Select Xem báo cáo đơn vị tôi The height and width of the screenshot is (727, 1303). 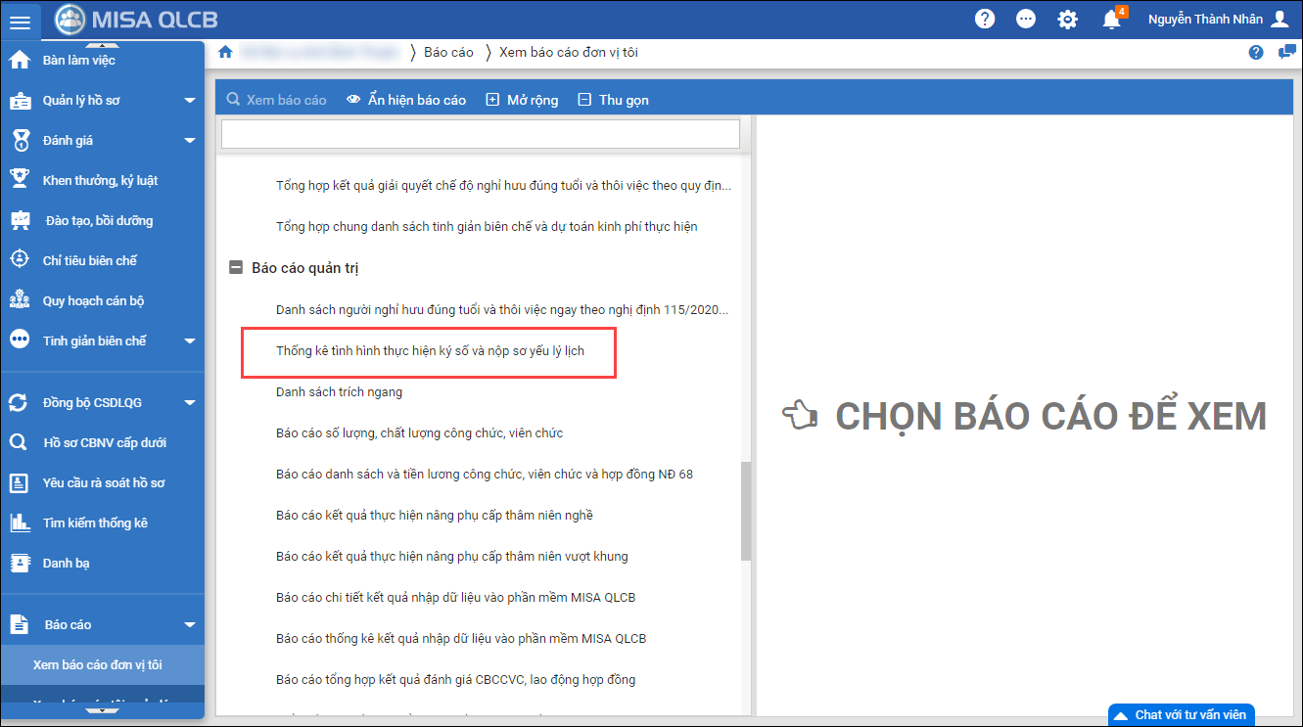[98, 664]
